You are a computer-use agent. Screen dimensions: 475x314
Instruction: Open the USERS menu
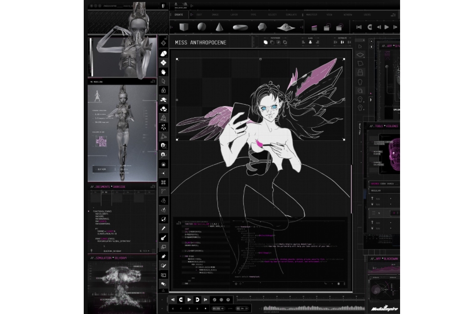[367, 15]
